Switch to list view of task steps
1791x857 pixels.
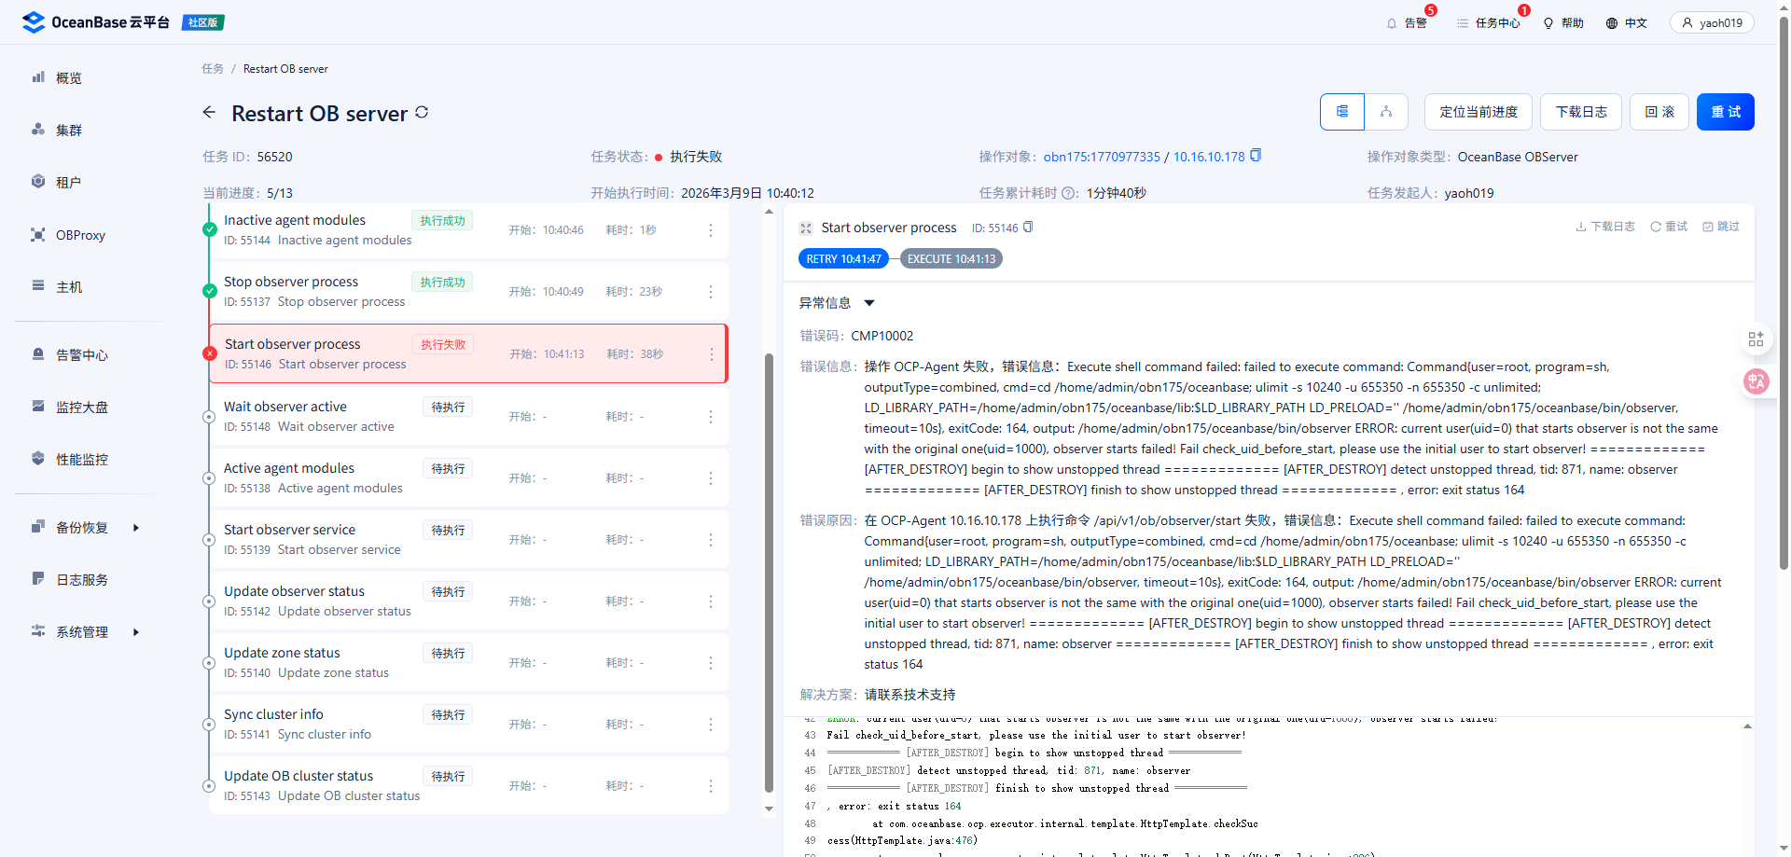pyautogui.click(x=1342, y=112)
